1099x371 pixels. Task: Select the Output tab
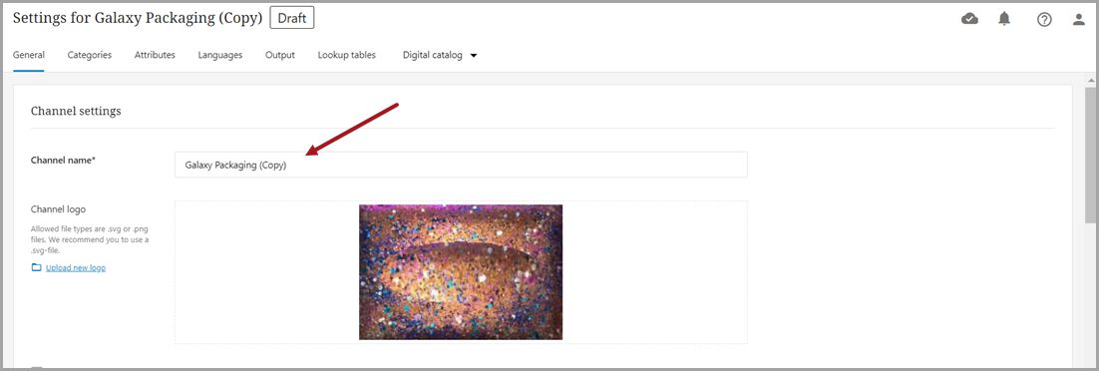[x=279, y=55]
